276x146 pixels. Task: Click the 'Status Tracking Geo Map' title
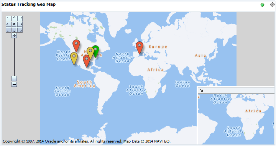[x=28, y=4]
